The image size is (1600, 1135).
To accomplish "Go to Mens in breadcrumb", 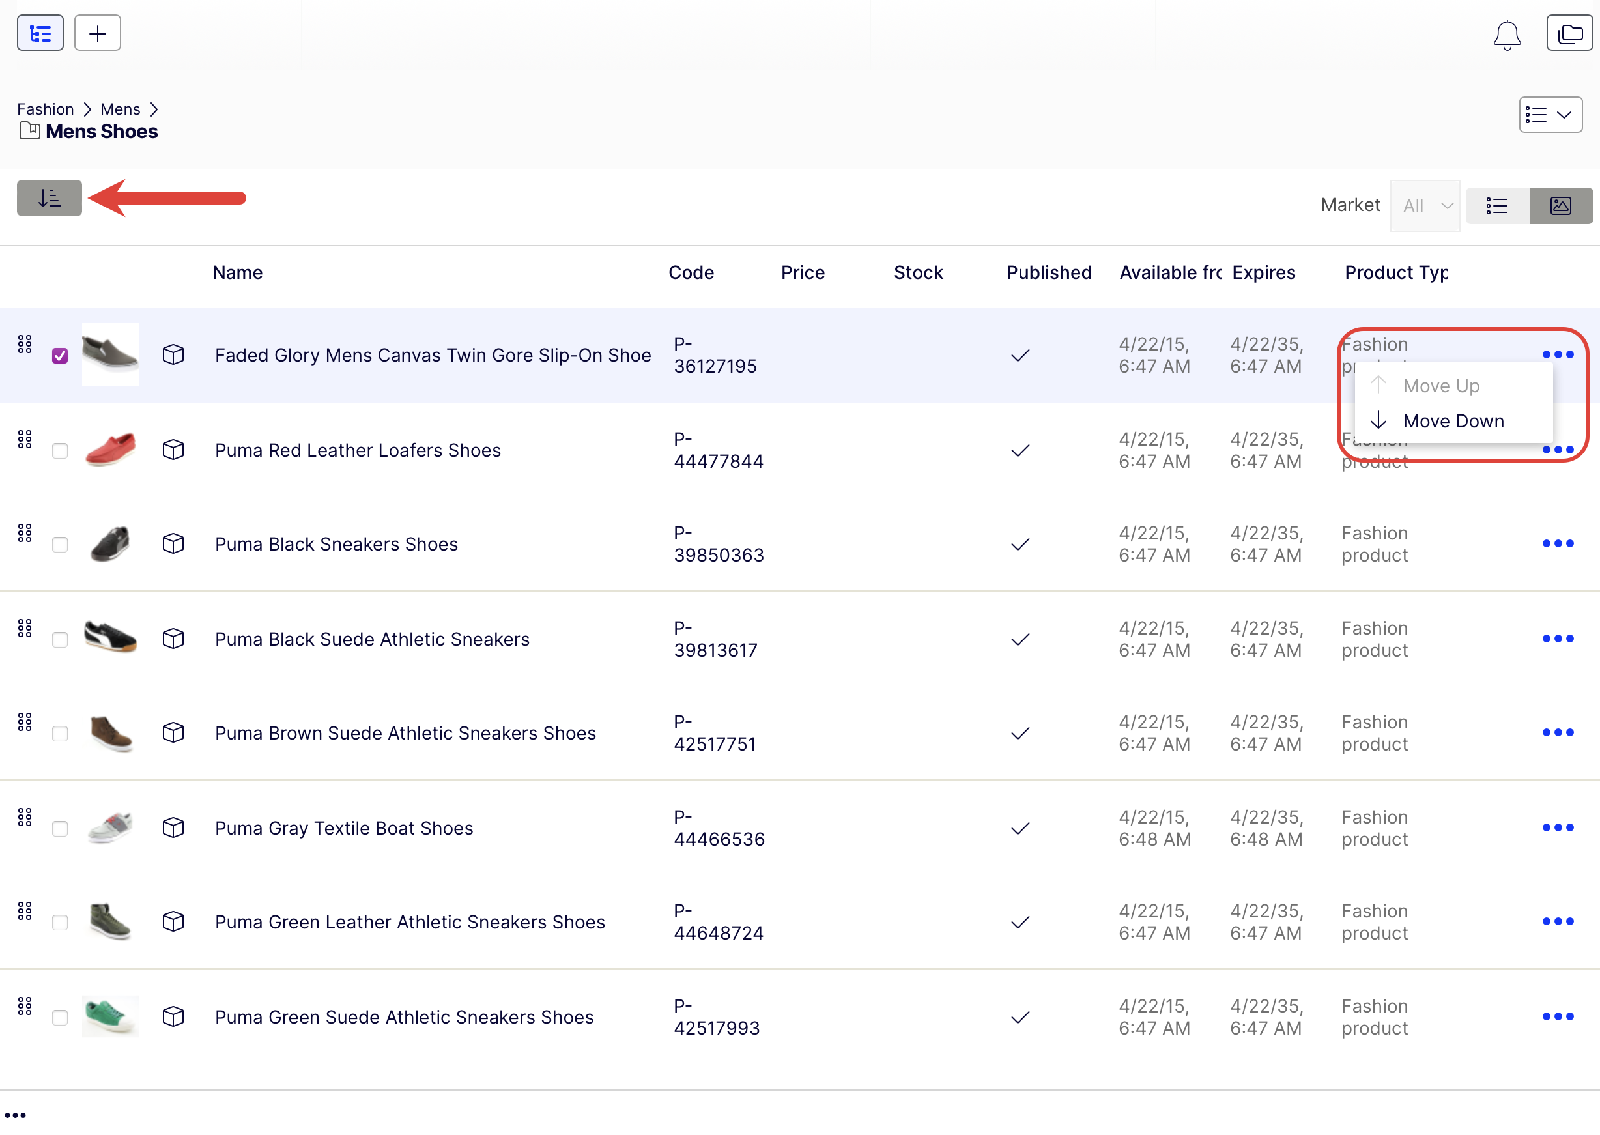I will tap(120, 109).
